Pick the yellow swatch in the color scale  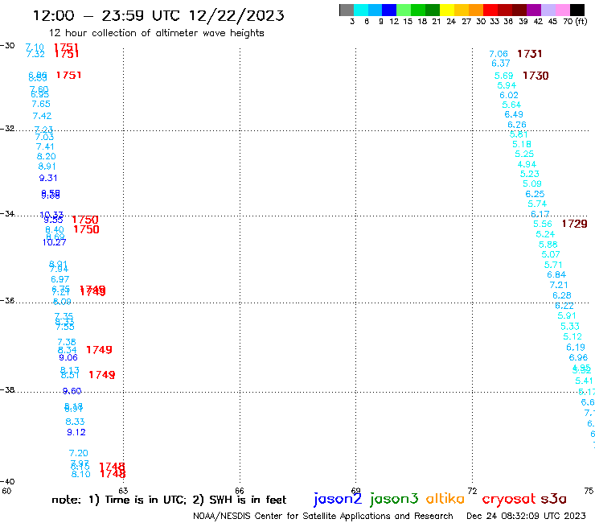click(447, 10)
